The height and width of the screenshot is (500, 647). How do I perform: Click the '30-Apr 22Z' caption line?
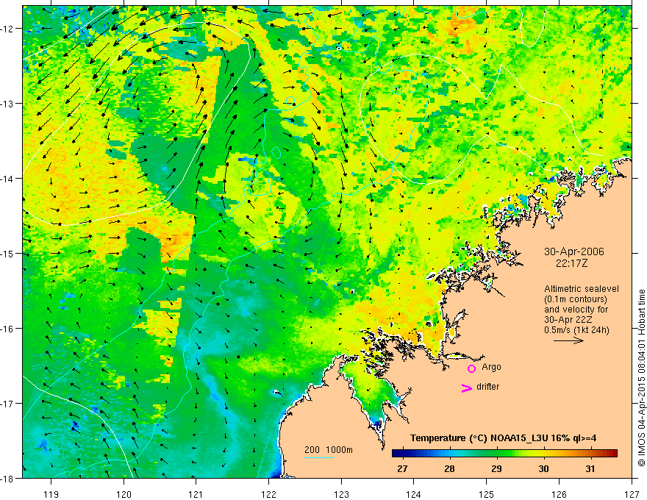pyautogui.click(x=568, y=320)
